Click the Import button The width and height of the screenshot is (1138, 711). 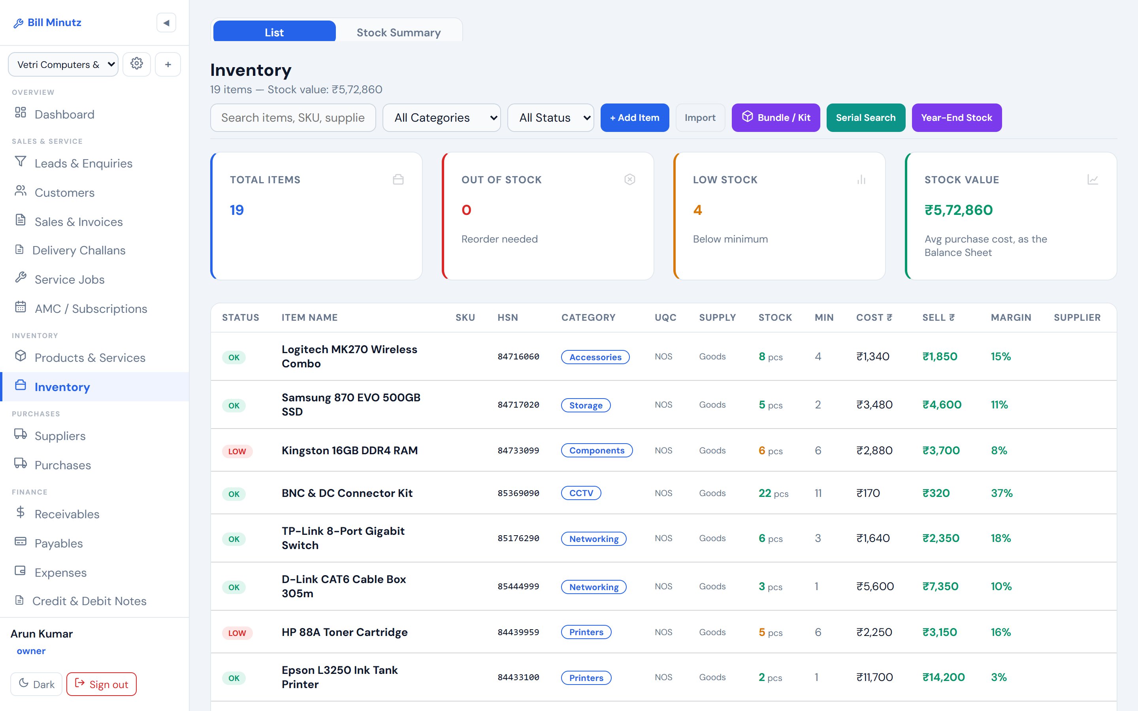(700, 118)
